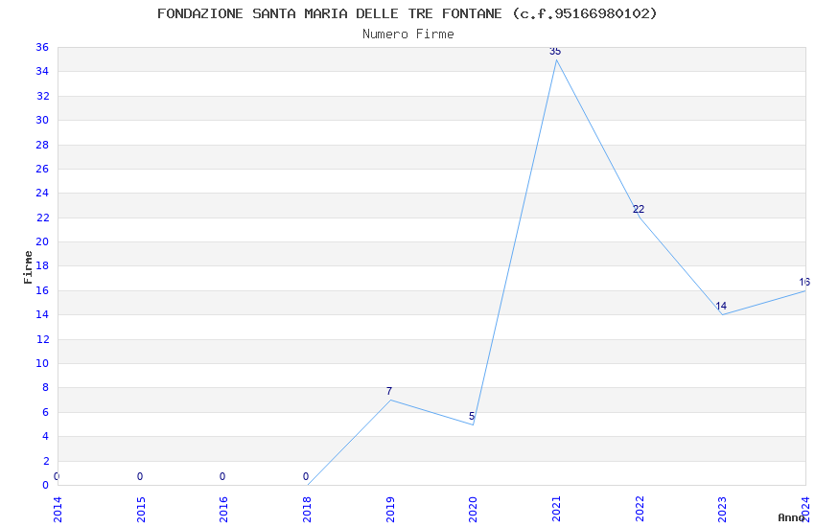Click the y-axis tick label 2
The height and width of the screenshot is (527, 815).
pyautogui.click(x=45, y=461)
